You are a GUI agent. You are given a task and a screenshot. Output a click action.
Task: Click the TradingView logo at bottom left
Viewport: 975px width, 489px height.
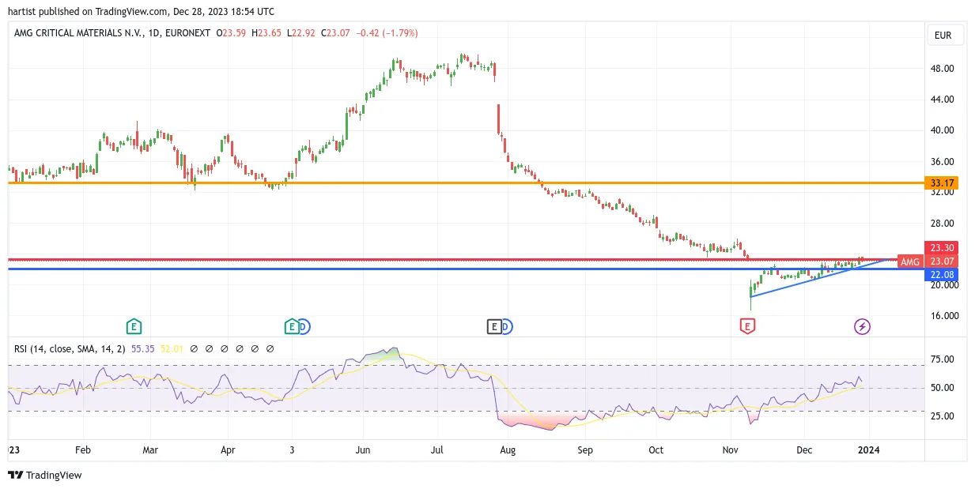(45, 475)
